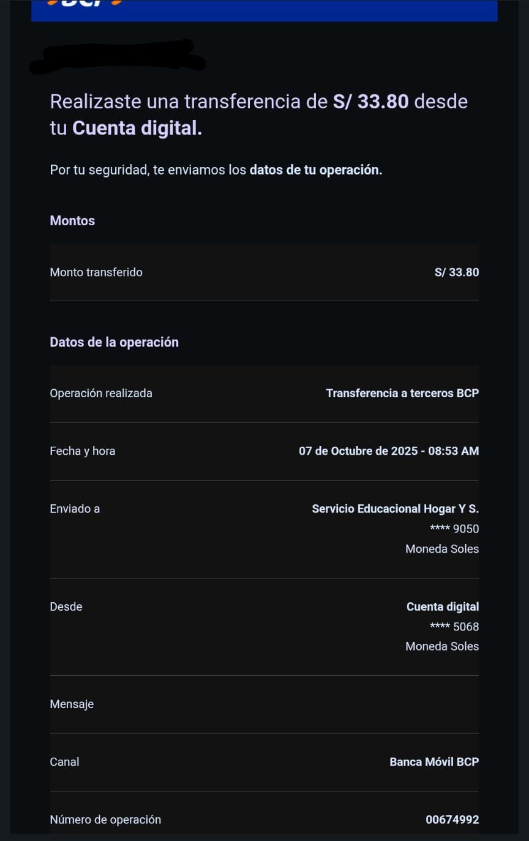Click the Fecha y hora label
Image resolution: width=529 pixels, height=841 pixels.
point(83,451)
